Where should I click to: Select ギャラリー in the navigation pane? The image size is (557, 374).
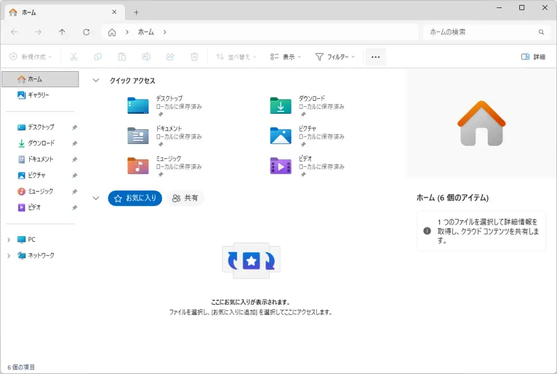40,95
